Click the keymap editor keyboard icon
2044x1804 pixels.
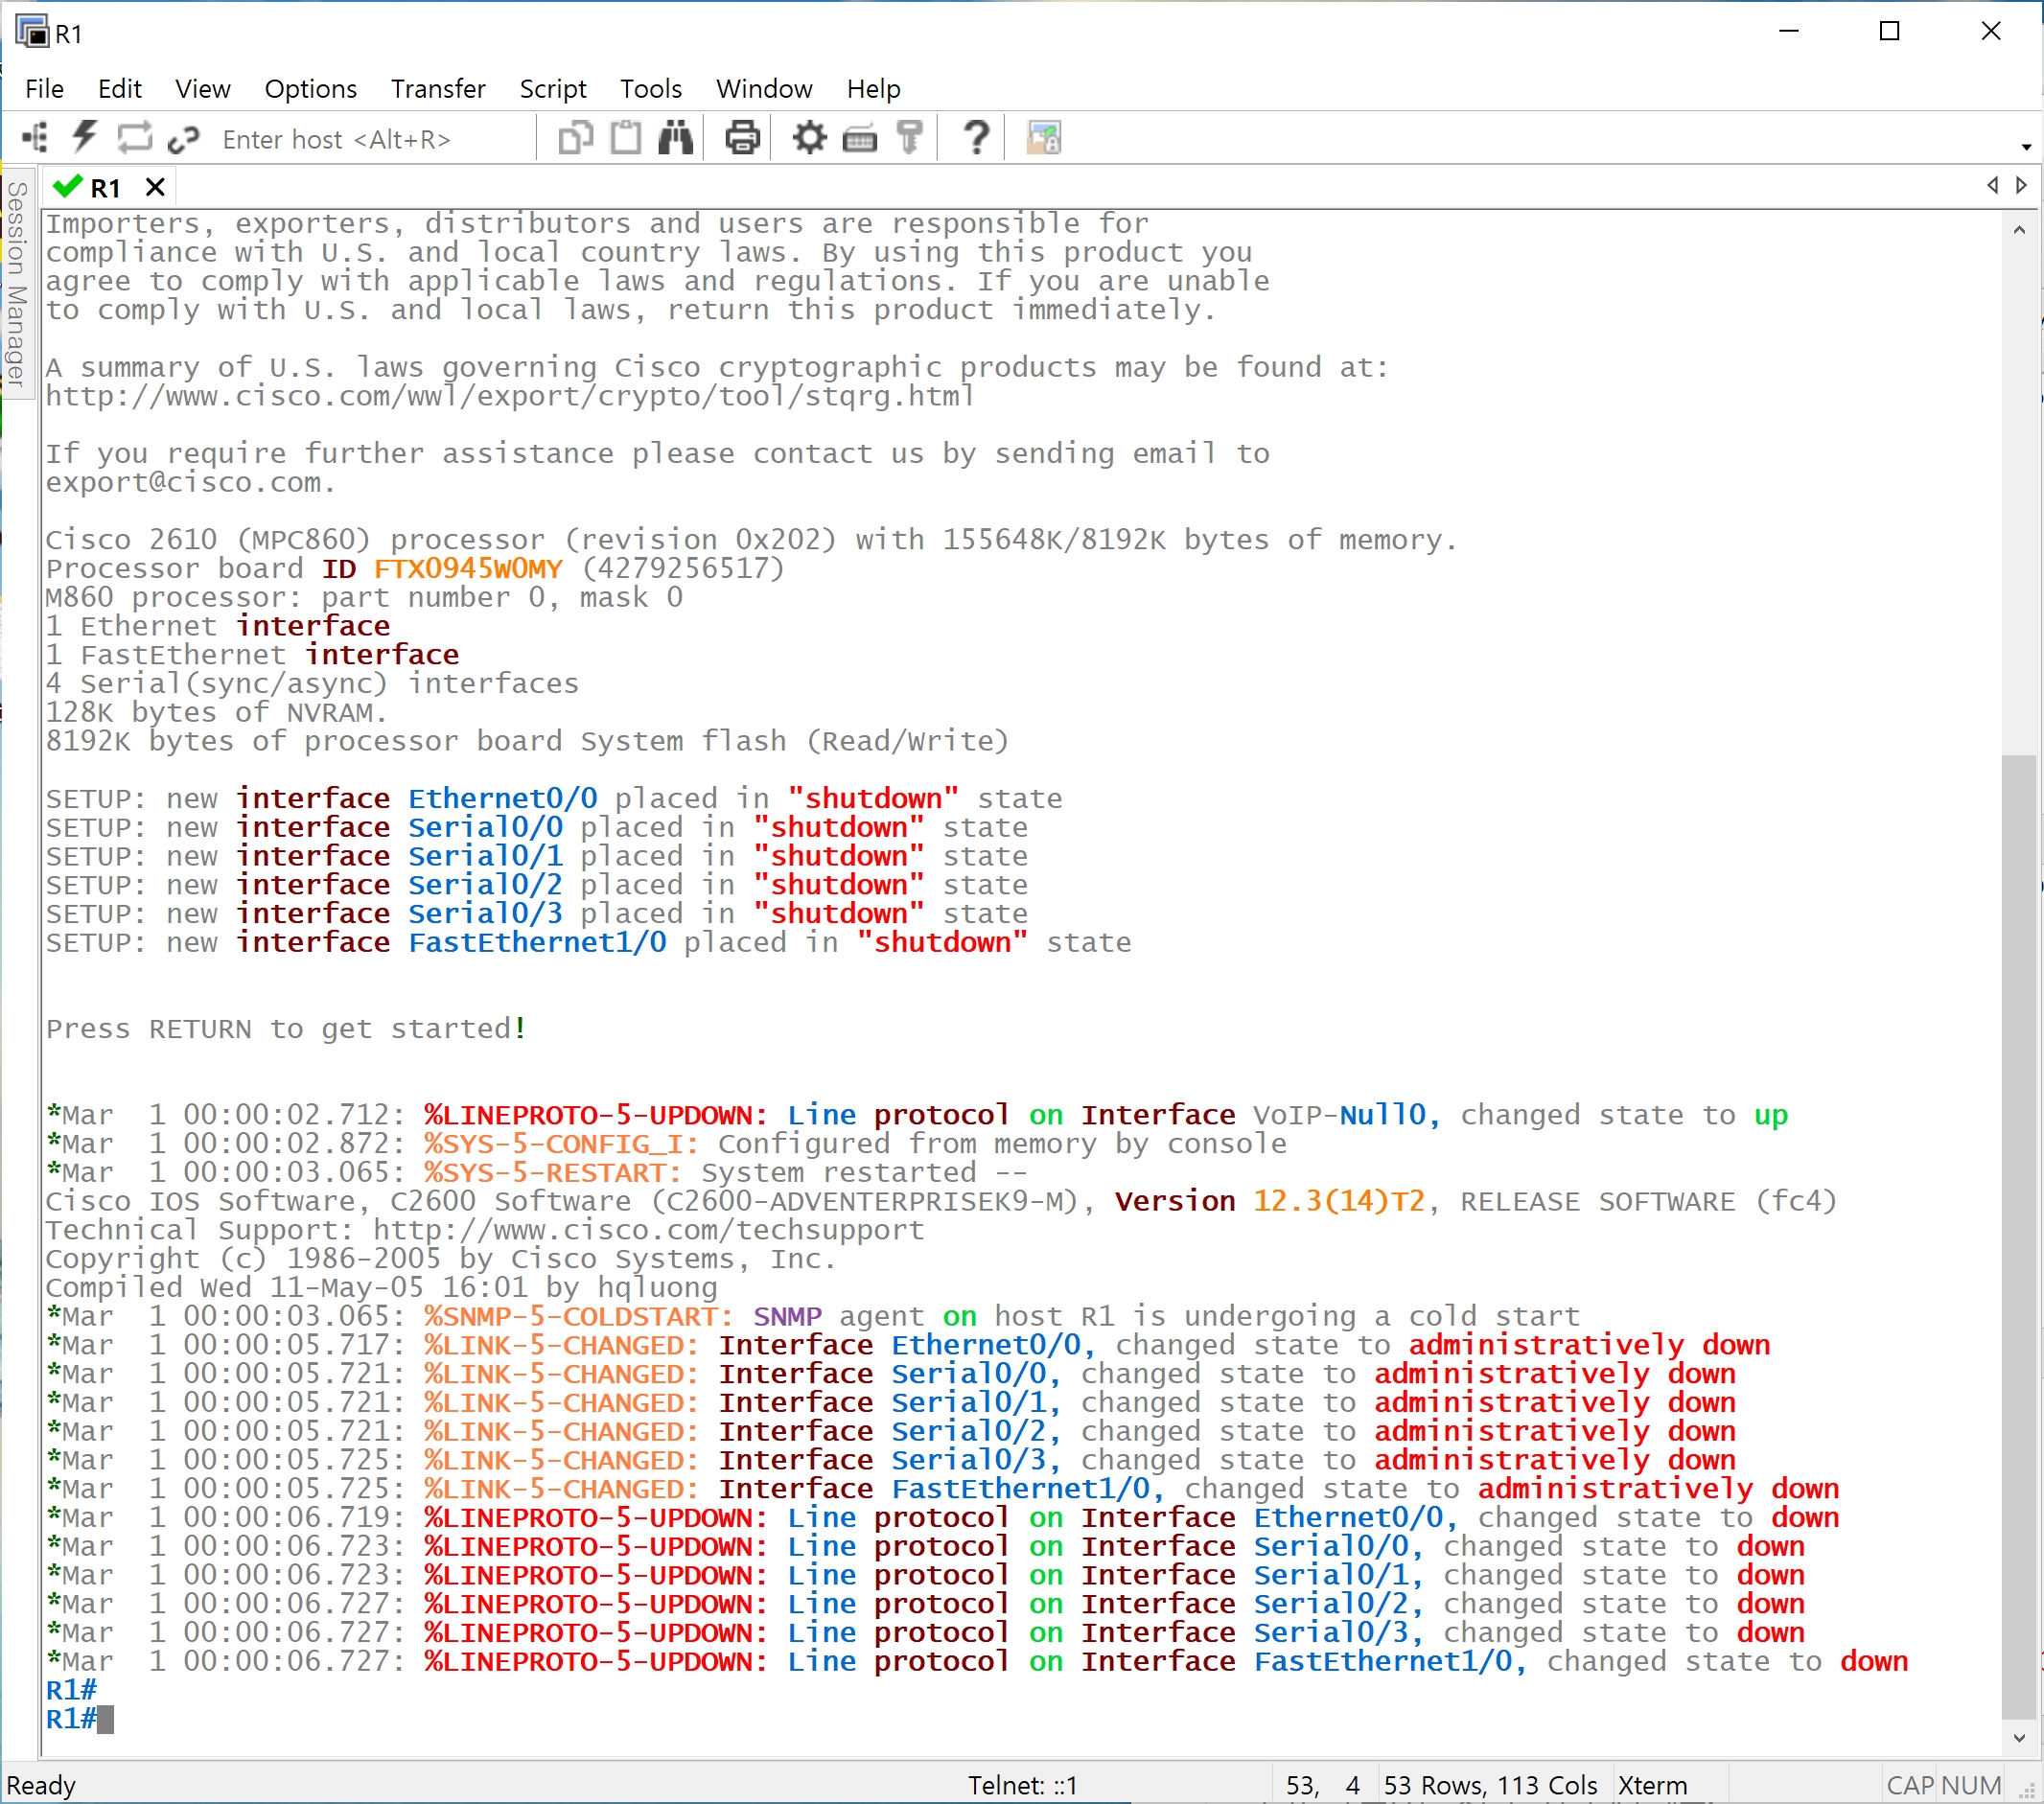point(859,138)
